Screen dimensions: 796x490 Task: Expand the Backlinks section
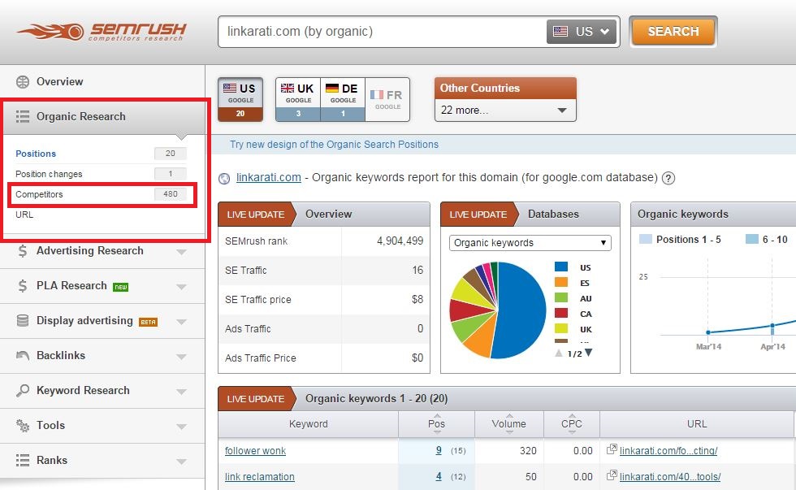click(x=182, y=357)
